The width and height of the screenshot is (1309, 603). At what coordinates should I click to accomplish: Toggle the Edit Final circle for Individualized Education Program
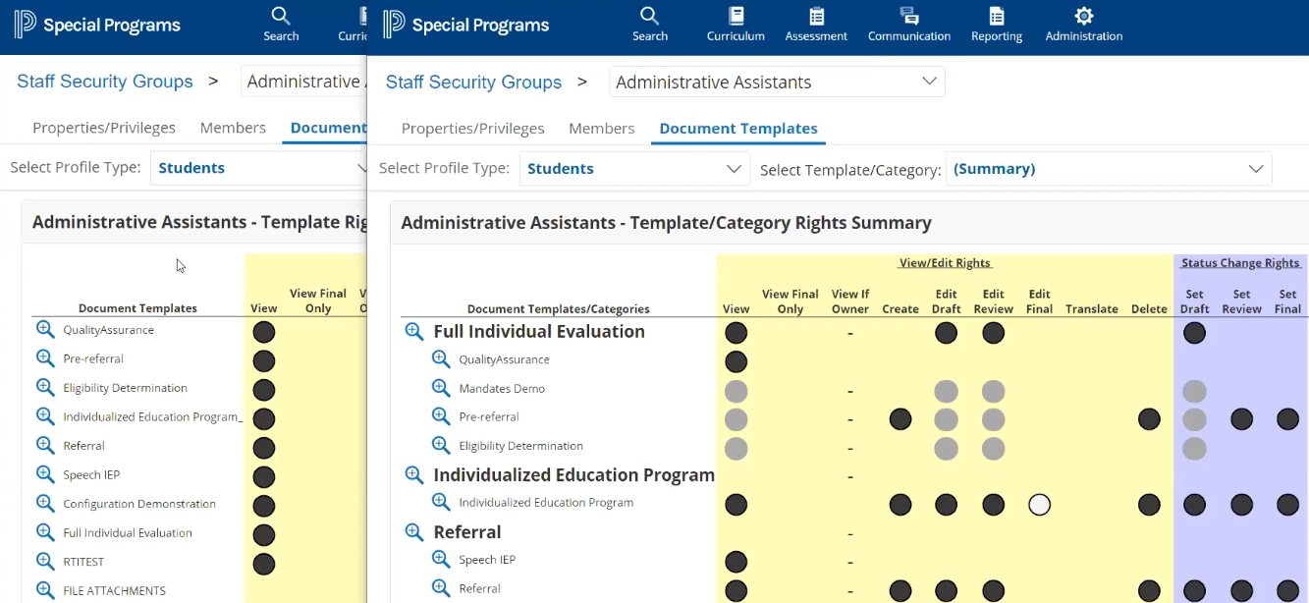coord(1039,505)
